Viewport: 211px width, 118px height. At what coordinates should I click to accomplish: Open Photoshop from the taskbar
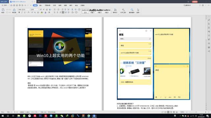click(x=40, y=116)
